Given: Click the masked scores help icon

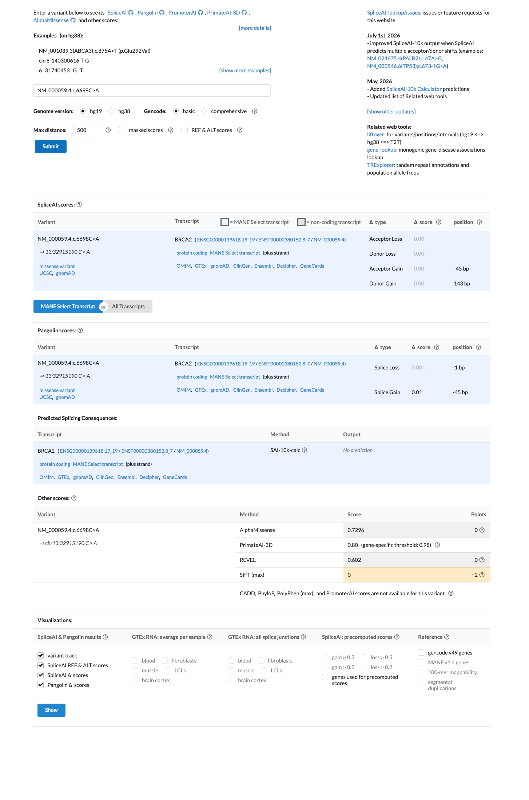Looking at the screenshot, I should [171, 130].
